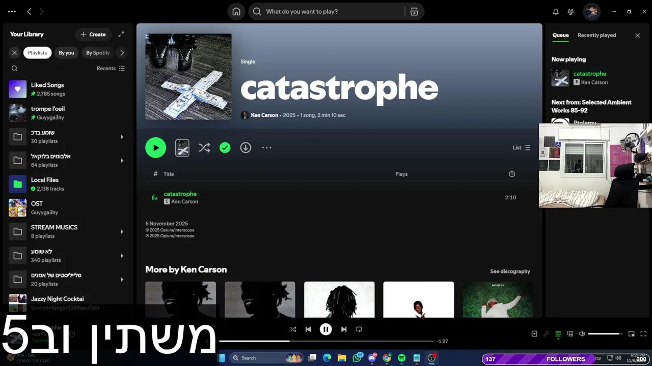Enter full screen player mode
Viewport: 652px width, 366px height.
(x=643, y=334)
